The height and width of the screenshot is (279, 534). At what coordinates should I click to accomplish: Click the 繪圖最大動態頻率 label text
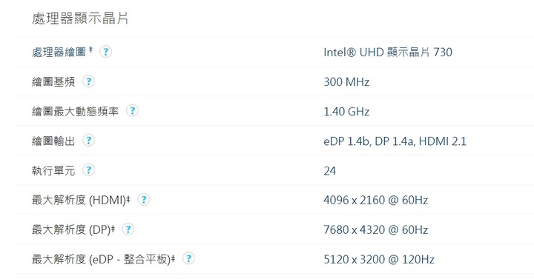click(x=75, y=112)
